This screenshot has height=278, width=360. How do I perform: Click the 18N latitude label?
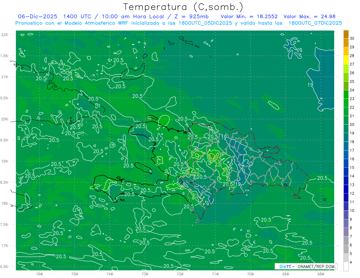4,203
